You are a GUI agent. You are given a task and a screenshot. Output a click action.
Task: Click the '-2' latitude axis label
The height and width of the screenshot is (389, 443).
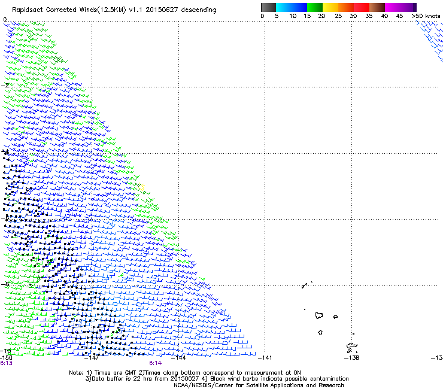point(5,86)
